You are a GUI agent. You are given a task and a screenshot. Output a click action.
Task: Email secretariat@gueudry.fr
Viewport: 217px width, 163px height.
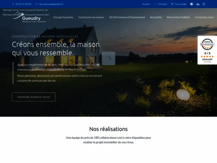coord(51,4)
